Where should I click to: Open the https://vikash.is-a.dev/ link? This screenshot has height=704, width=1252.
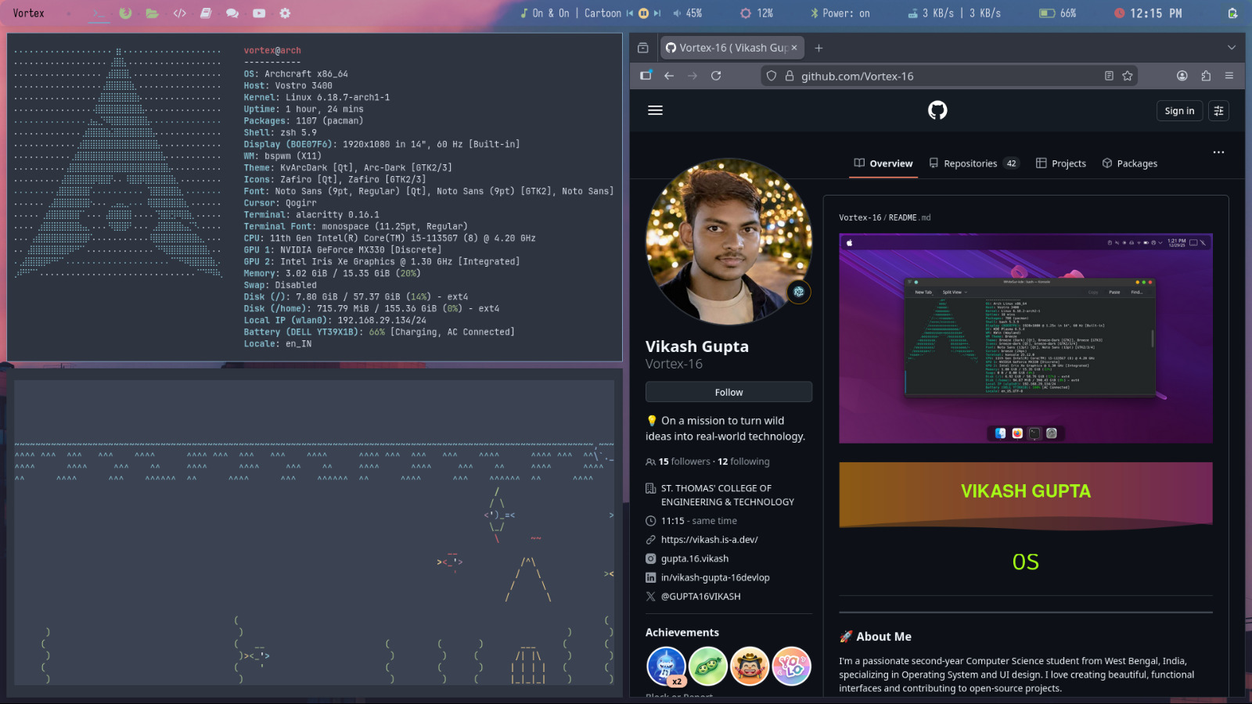[x=709, y=540]
